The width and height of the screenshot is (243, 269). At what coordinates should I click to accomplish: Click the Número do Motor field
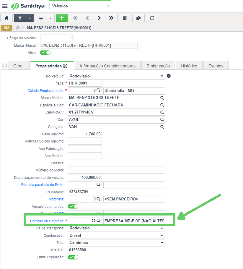click(x=117, y=170)
